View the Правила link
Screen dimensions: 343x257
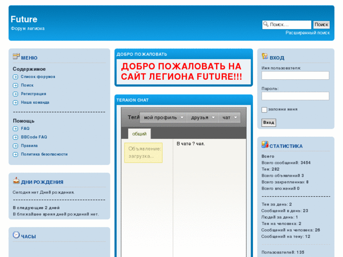pos(29,146)
